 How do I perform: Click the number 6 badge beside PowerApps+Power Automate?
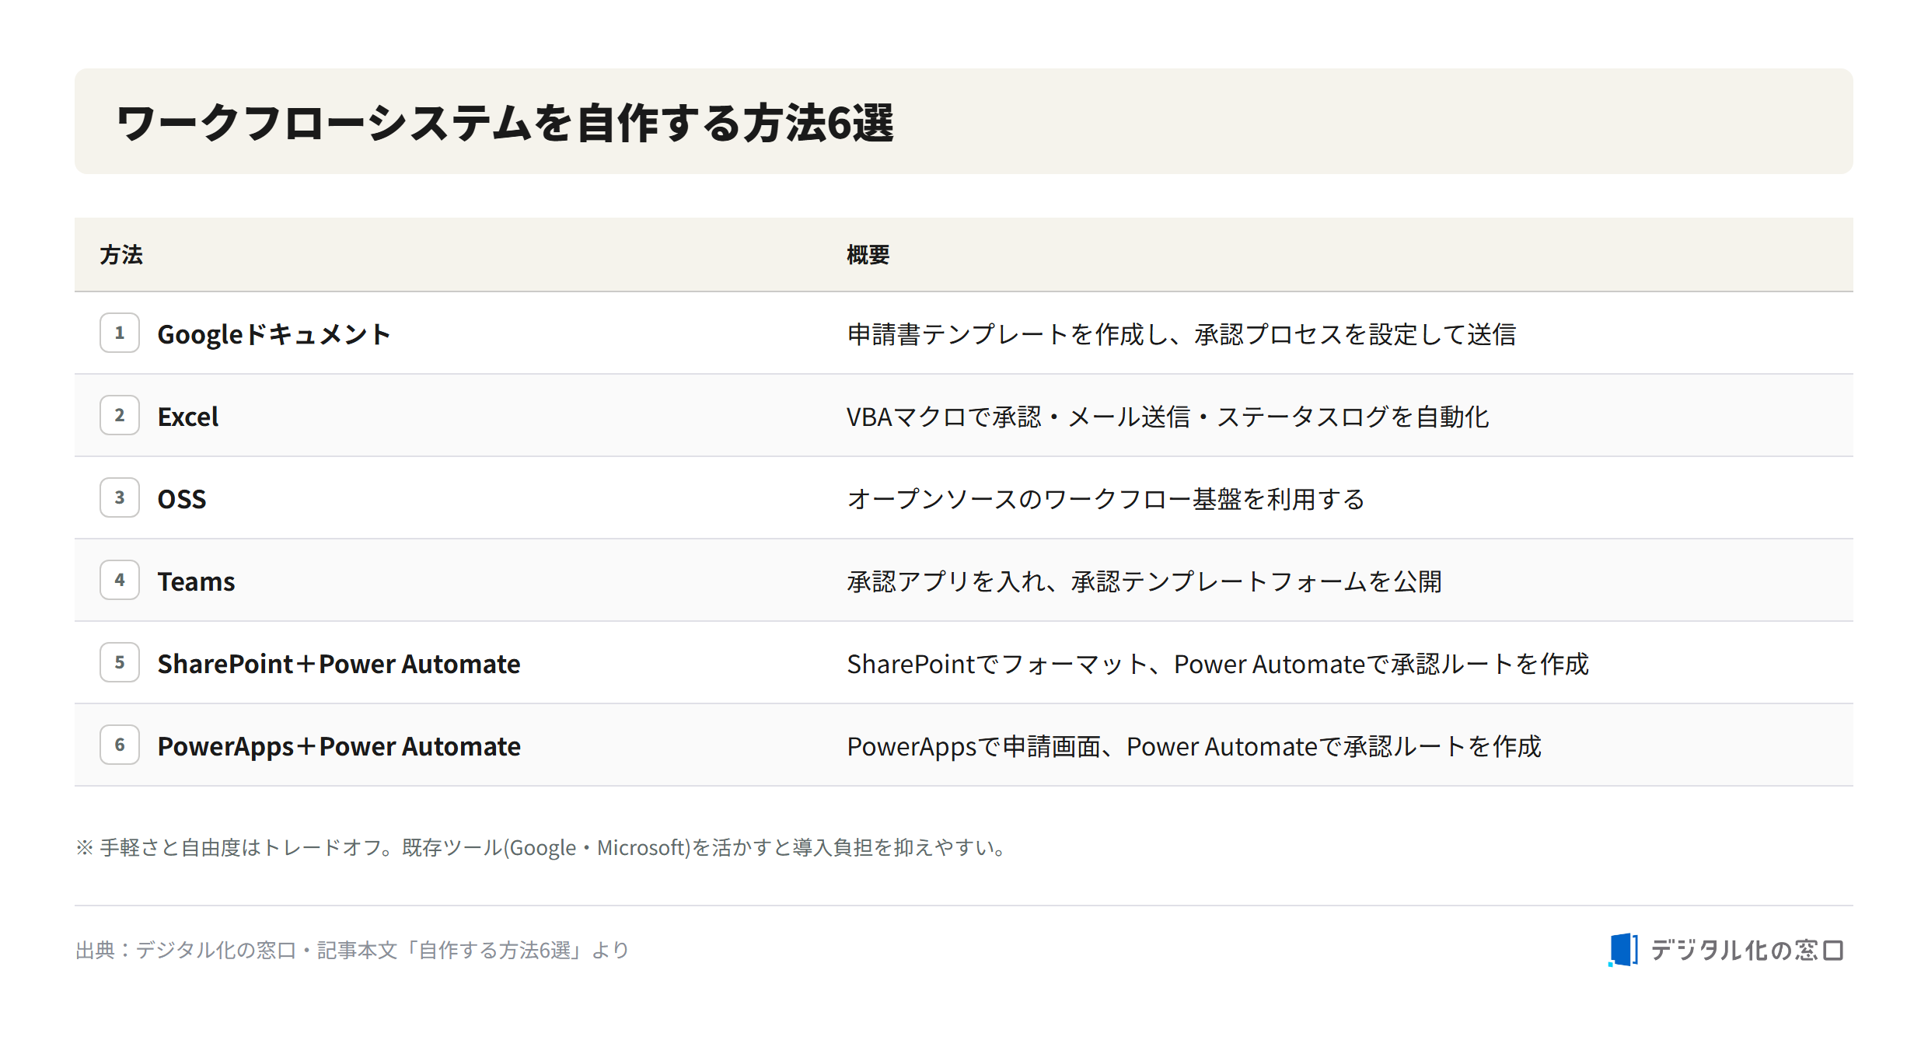click(120, 745)
